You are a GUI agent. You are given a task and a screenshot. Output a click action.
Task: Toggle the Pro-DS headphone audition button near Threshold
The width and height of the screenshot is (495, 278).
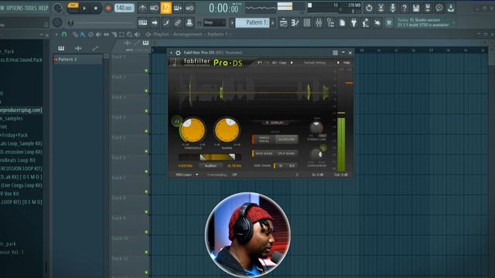(x=177, y=121)
